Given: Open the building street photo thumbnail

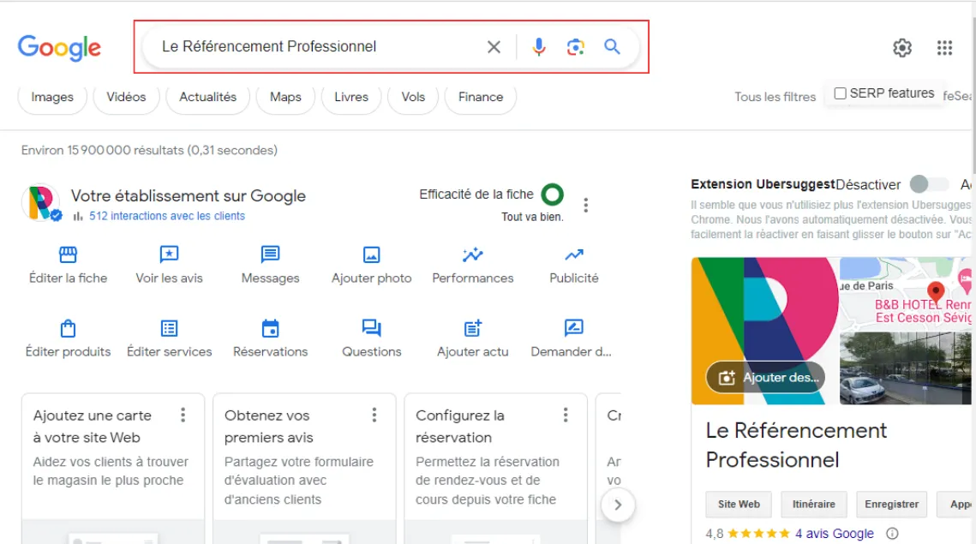Looking at the screenshot, I should 905,368.
